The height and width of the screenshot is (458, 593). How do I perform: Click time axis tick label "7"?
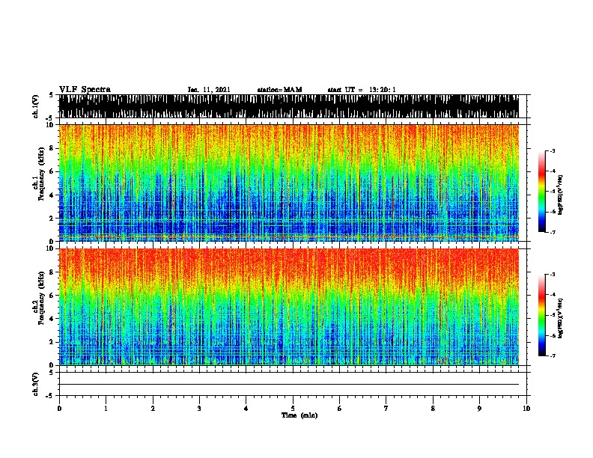coord(386,409)
